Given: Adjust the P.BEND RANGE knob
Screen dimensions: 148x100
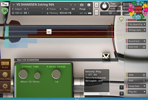Looking at the screenshot, I should pyautogui.click(x=56, y=74).
